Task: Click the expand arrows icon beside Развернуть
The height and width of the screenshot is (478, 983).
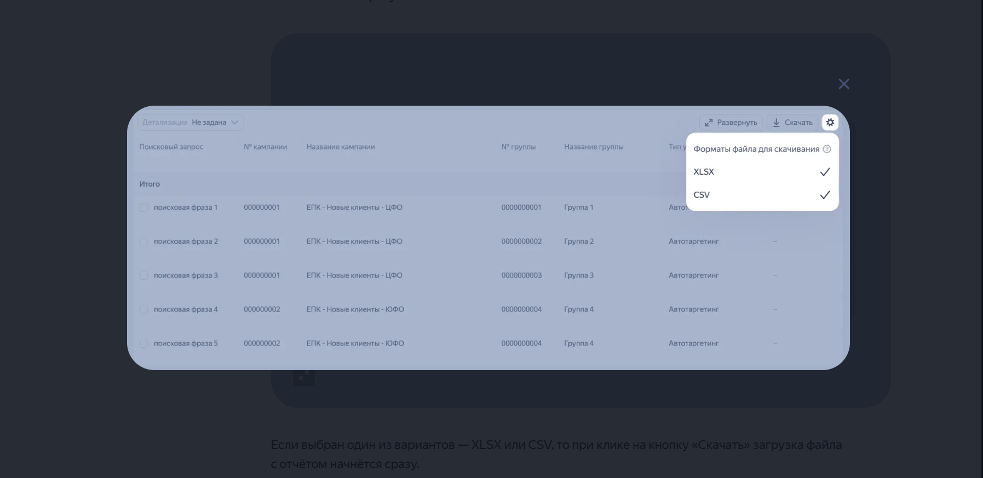Action: click(709, 123)
